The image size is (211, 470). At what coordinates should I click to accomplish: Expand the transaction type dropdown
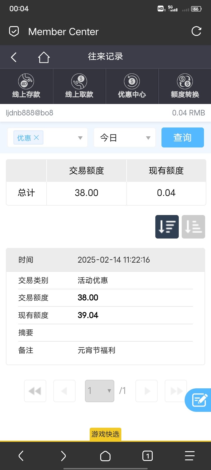[x=80, y=138]
